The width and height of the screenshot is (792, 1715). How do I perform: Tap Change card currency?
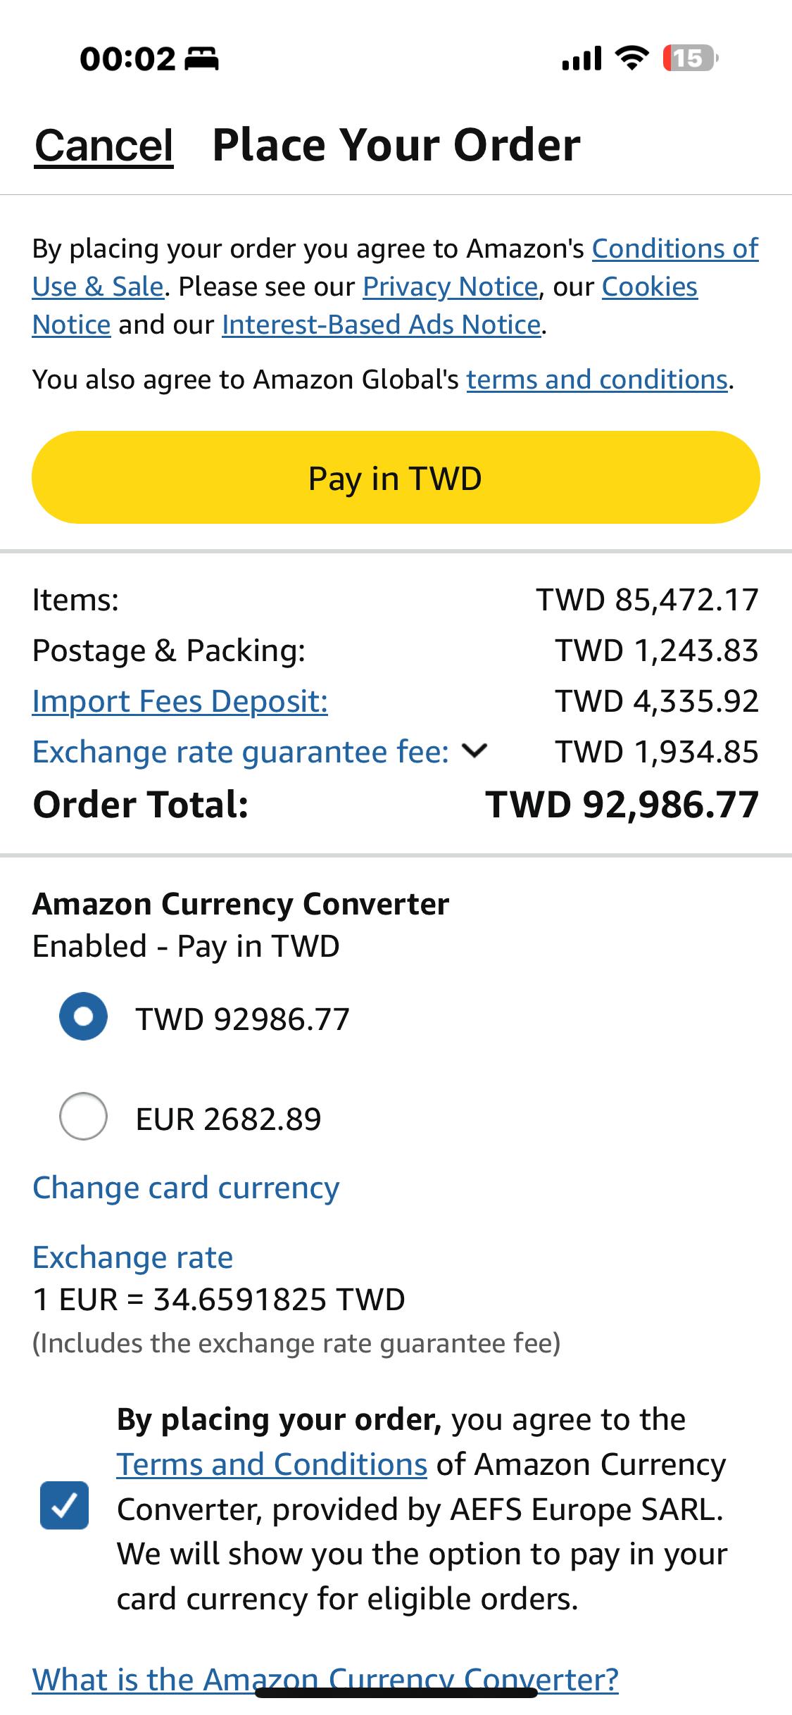186,1188
